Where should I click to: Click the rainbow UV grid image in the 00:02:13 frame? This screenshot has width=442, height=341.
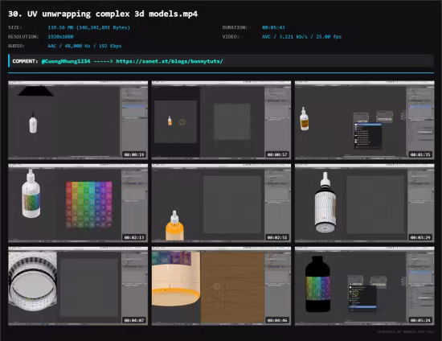click(88, 204)
